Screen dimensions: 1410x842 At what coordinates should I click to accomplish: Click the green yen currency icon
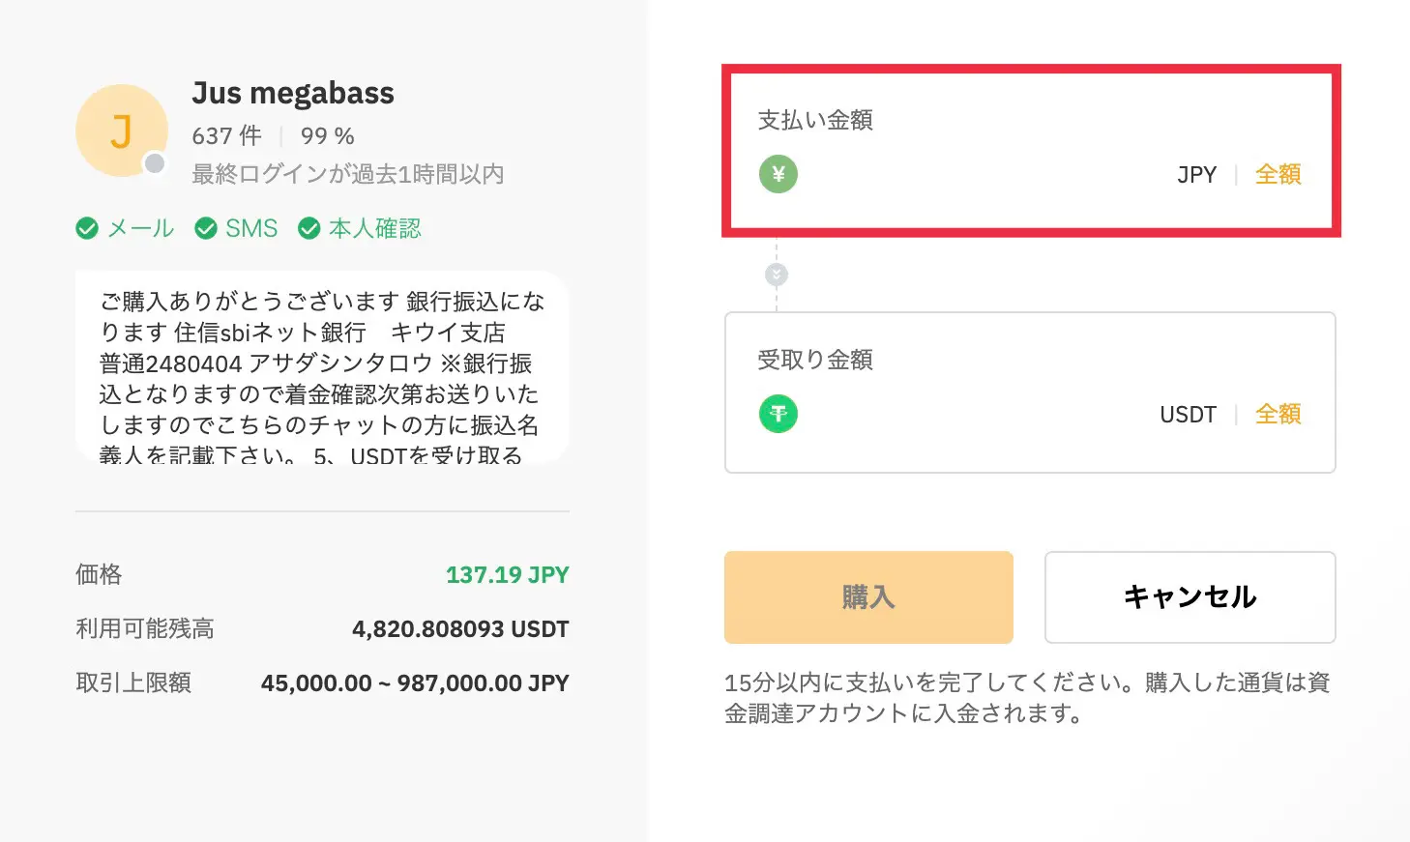coord(778,175)
